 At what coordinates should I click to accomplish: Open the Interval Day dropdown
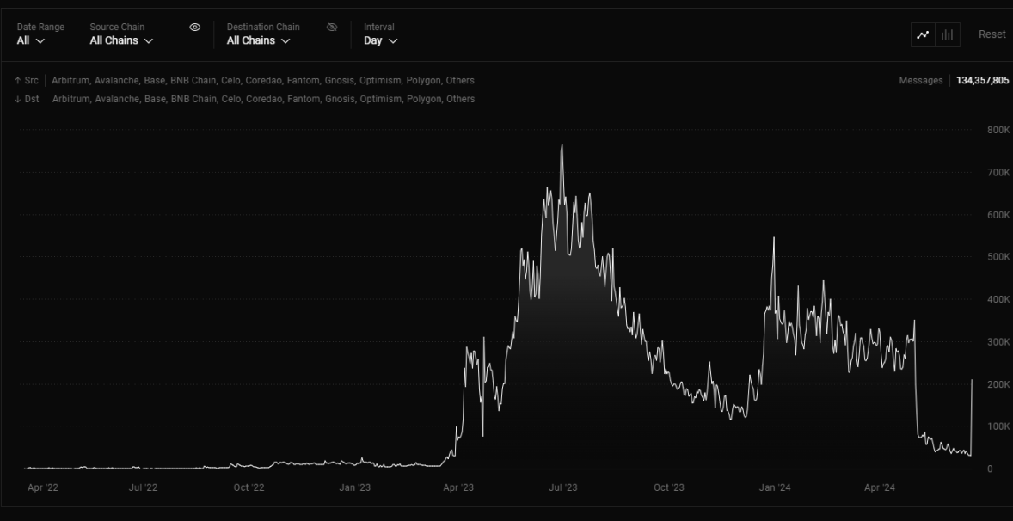pos(380,40)
